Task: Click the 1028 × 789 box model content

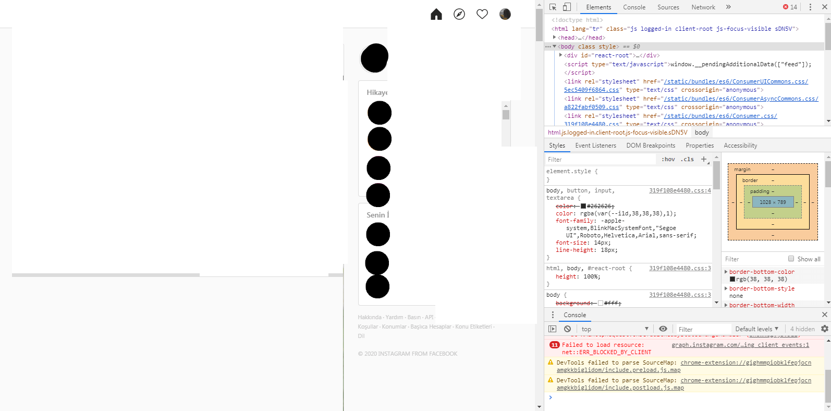Action: click(x=773, y=202)
